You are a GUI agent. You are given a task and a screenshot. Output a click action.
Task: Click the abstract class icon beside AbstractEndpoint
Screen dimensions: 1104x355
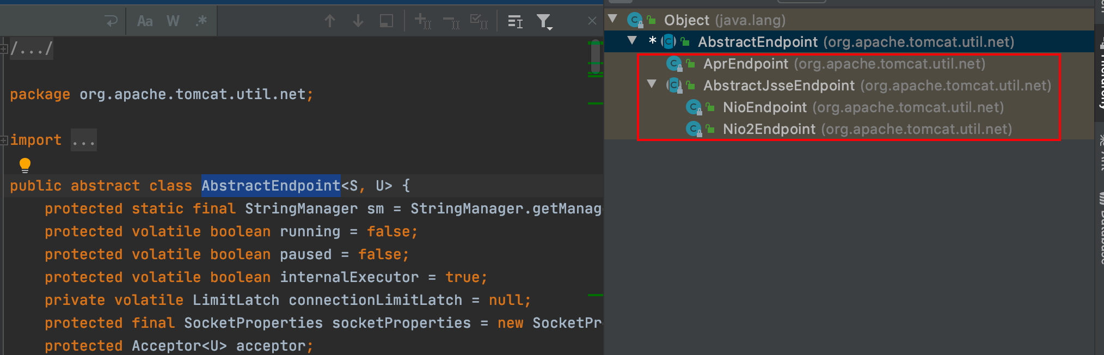tap(668, 42)
